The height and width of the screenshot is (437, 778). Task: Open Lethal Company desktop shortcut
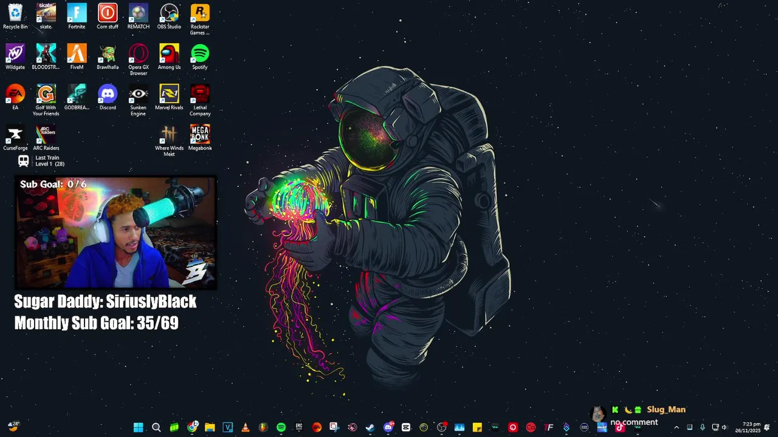pyautogui.click(x=200, y=100)
